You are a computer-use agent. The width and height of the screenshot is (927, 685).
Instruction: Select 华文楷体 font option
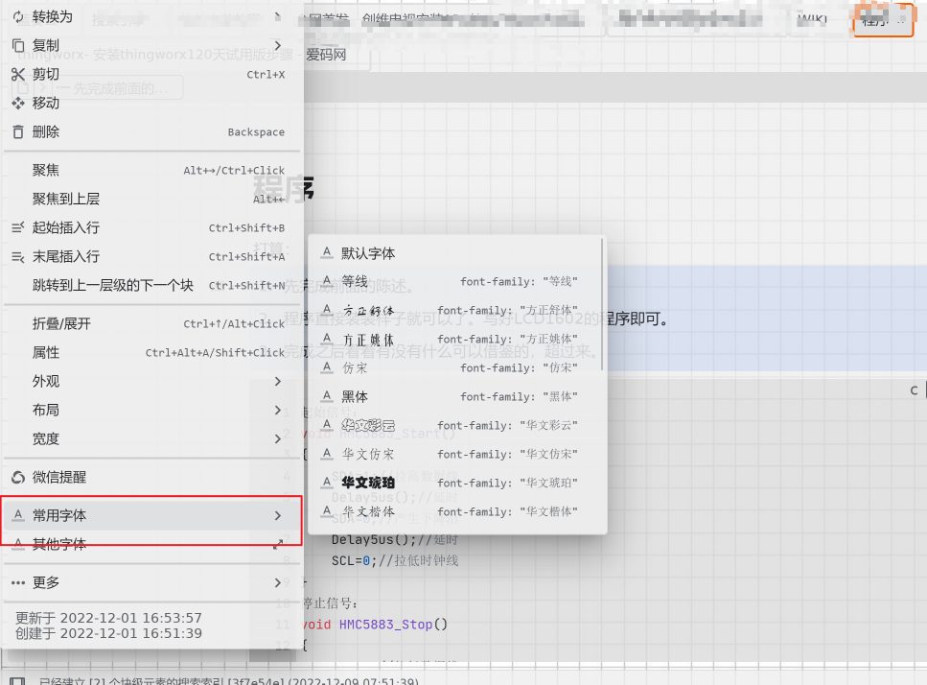pos(454,511)
